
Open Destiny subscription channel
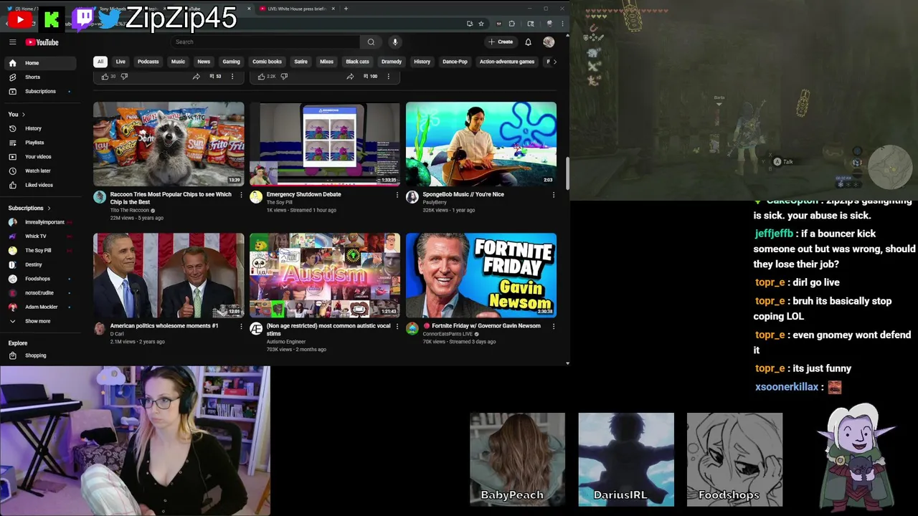coord(41,264)
